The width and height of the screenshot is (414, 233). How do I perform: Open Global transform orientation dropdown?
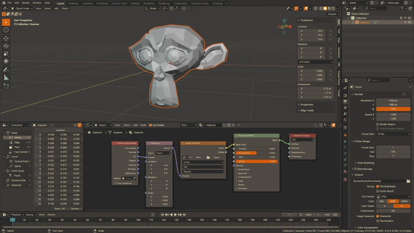(153, 9)
